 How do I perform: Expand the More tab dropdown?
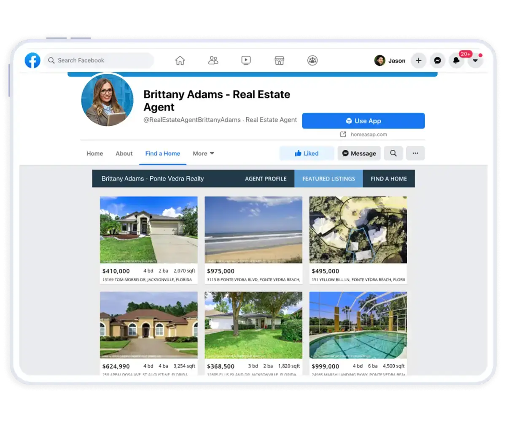(203, 153)
